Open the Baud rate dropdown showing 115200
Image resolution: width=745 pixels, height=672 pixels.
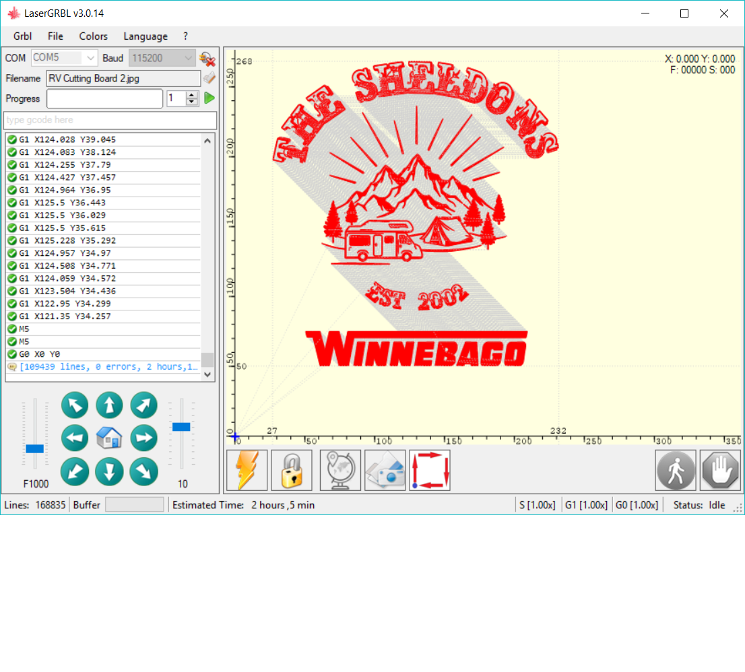[162, 58]
